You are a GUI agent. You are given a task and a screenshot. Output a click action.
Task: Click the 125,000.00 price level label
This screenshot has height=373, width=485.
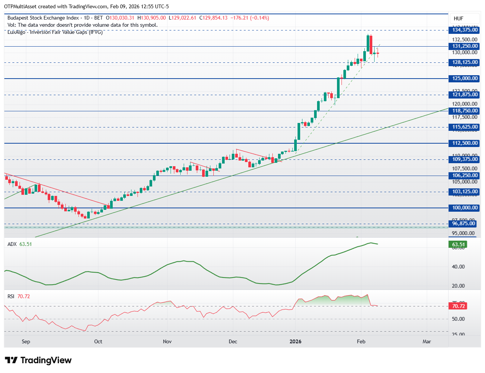click(465, 79)
